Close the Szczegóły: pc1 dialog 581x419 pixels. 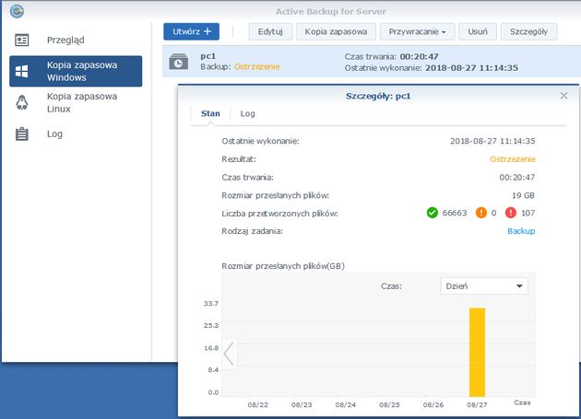pyautogui.click(x=564, y=96)
